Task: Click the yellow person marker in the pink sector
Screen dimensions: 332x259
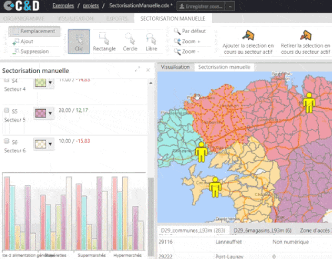Action: 309,103
